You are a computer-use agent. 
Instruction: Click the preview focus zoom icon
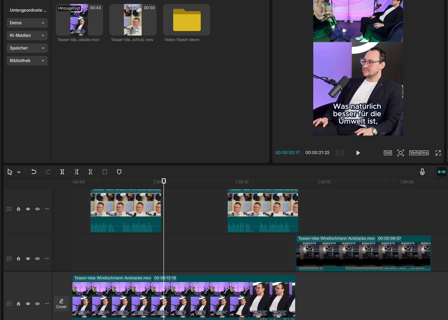pos(401,153)
